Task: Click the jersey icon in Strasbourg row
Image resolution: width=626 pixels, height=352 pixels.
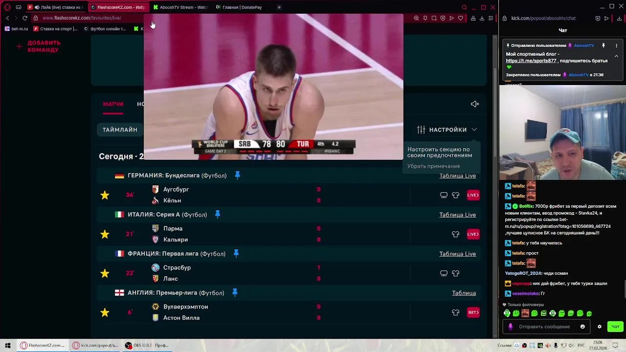Action: pyautogui.click(x=455, y=273)
